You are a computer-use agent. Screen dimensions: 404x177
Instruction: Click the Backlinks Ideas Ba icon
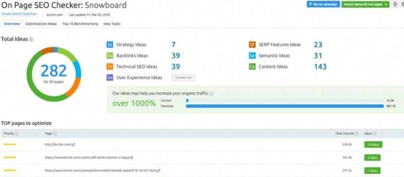(x=110, y=55)
